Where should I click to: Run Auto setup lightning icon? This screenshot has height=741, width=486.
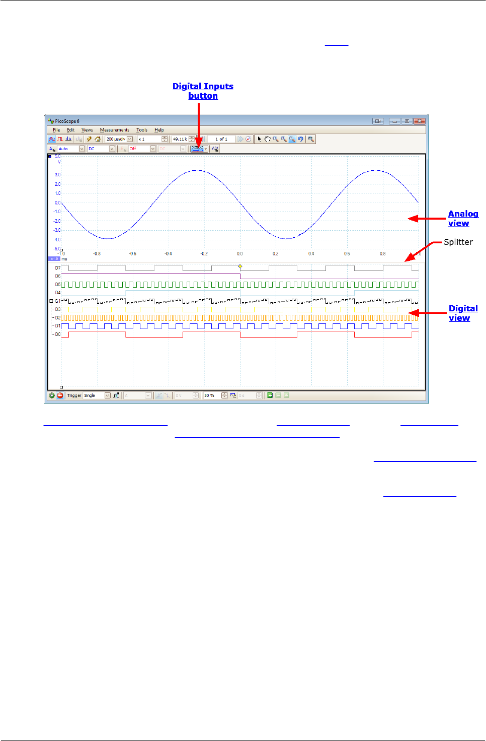pyautogui.click(x=89, y=139)
